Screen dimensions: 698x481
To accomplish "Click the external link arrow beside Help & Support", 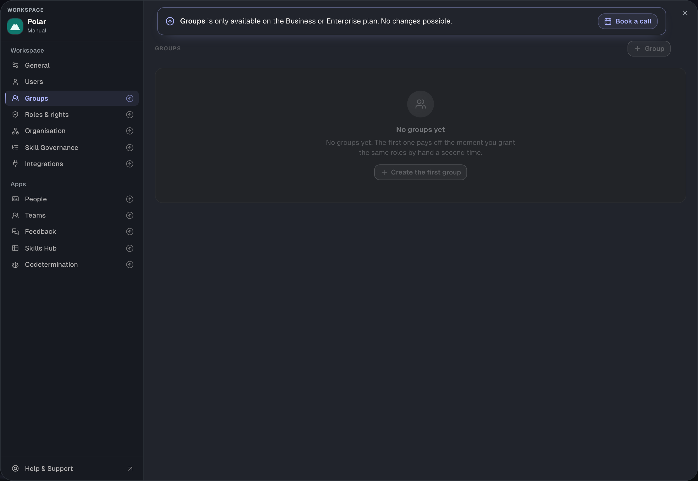I will [130, 469].
